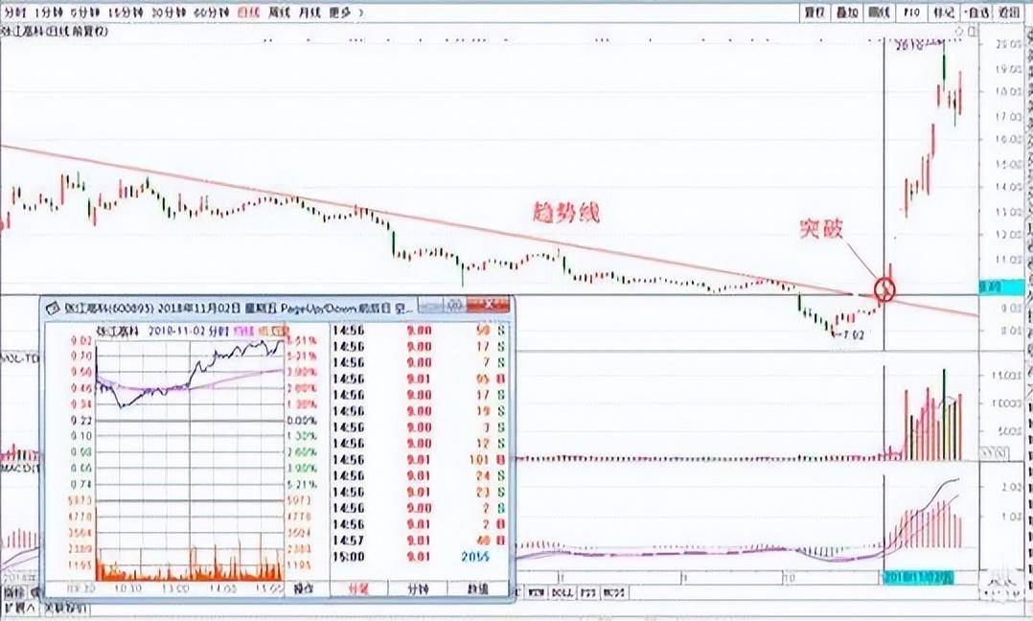
Task: Select the 1分钟 period tab
Action: [x=50, y=11]
